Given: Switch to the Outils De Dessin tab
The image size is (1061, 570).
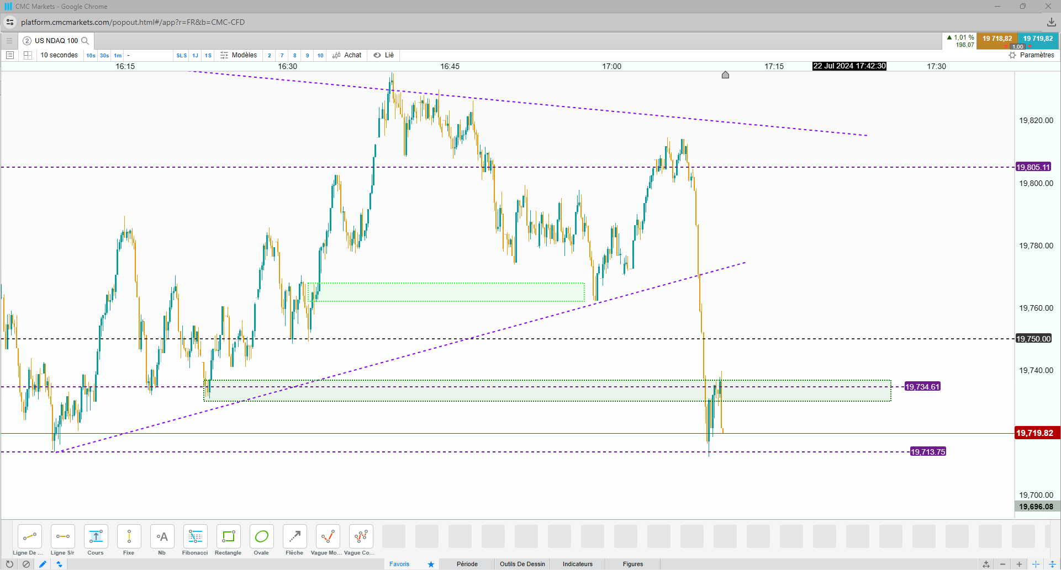Looking at the screenshot, I should click(x=522, y=564).
